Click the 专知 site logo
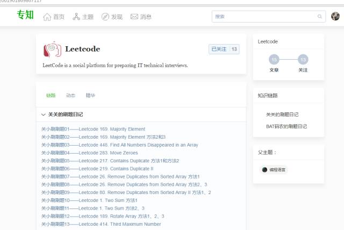 (25, 15)
